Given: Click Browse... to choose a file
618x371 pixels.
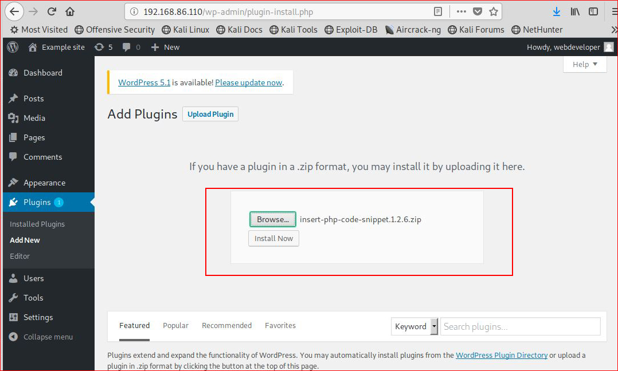Looking at the screenshot, I should point(273,219).
